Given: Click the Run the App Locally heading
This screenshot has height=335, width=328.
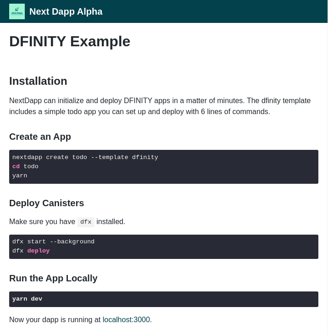Looking at the screenshot, I should (x=53, y=278).
